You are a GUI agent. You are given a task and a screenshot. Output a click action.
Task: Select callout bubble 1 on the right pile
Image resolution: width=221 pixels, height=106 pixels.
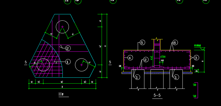point(176,77)
